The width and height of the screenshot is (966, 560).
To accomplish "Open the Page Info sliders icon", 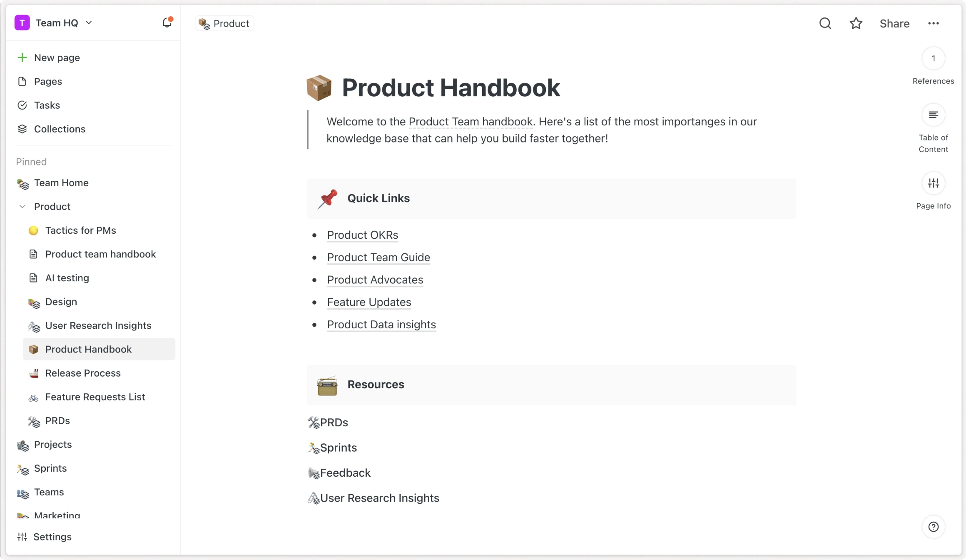I will click(933, 183).
